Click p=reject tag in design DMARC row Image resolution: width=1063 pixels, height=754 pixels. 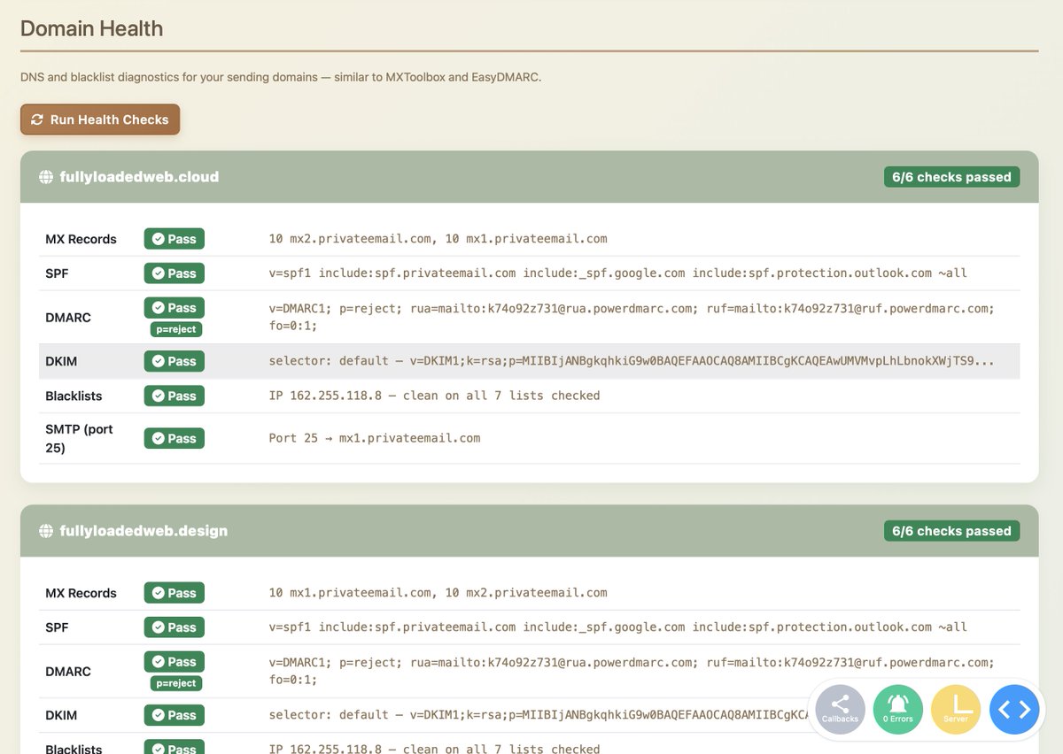pos(175,683)
